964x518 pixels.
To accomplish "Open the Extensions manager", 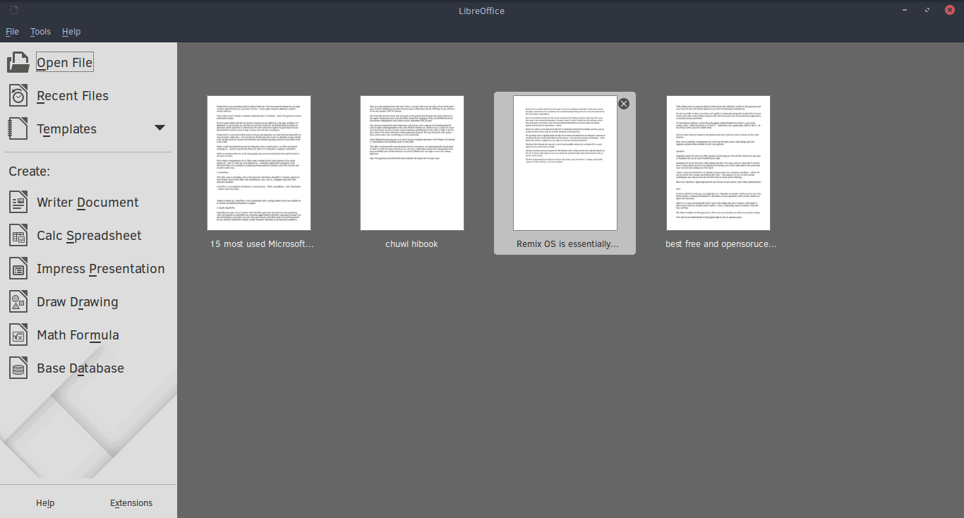I will [131, 502].
